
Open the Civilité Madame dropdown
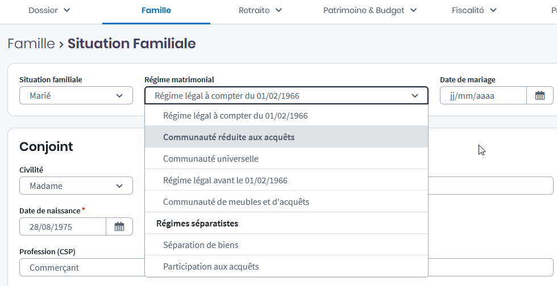pos(76,186)
